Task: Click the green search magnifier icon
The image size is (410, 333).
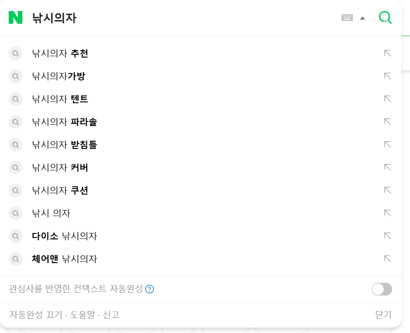Action: (385, 17)
